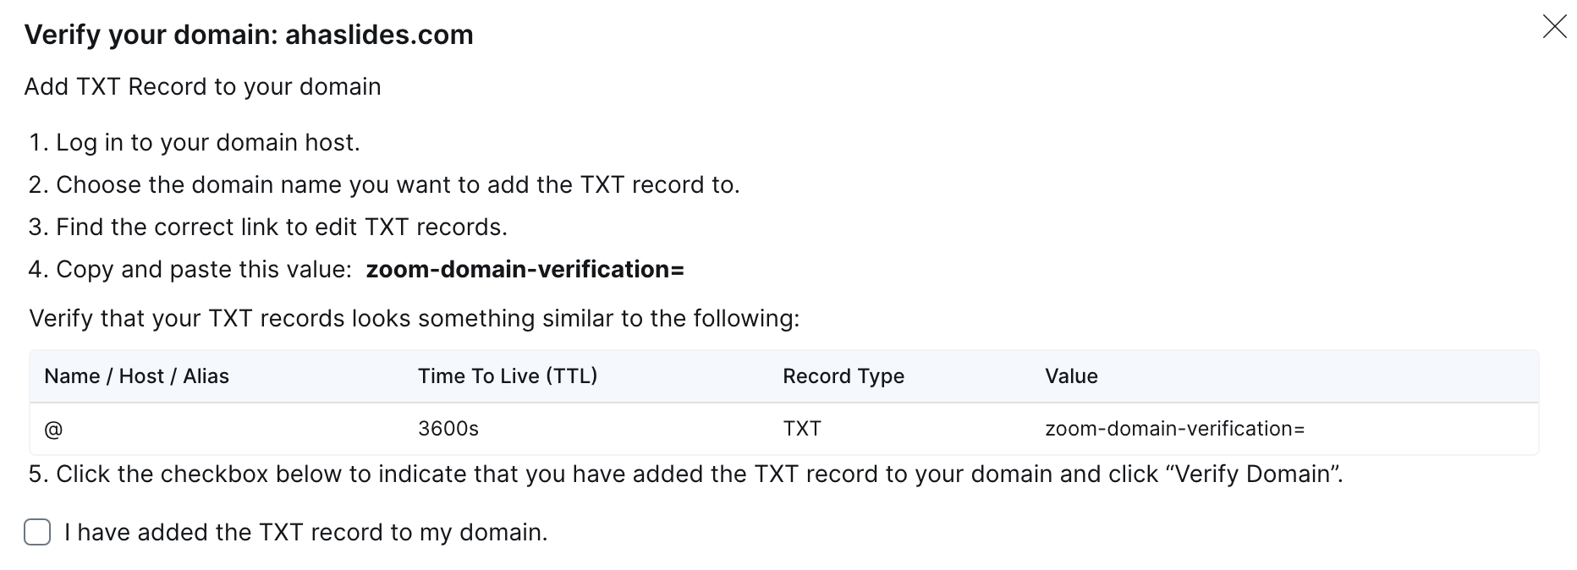Click the Name / Host / Alias column header

(x=136, y=376)
